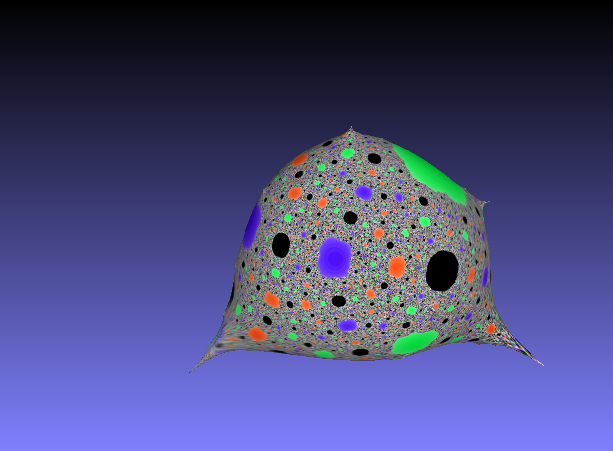This screenshot has width=613, height=451.
Task: Pick the large green blob at mesh bottom
Action: click(414, 342)
